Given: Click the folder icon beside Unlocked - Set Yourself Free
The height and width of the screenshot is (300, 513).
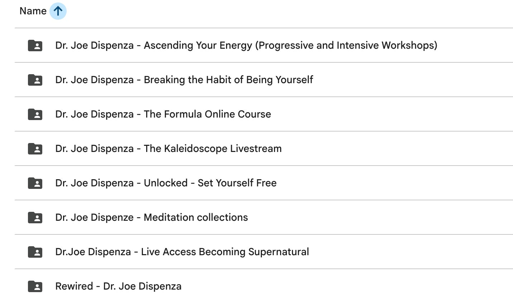Looking at the screenshot, I should (x=35, y=183).
